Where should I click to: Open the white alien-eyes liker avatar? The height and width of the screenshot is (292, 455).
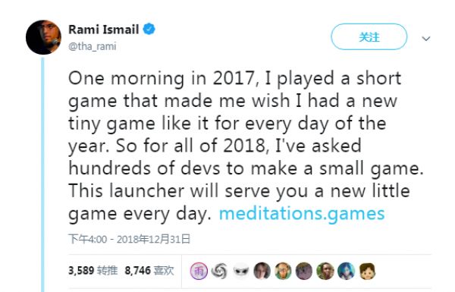pyautogui.click(x=241, y=271)
